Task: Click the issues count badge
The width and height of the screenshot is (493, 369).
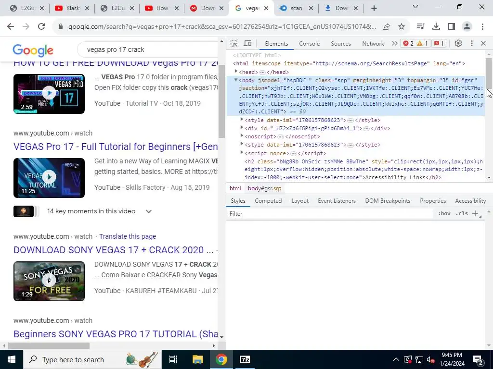Action: tap(439, 43)
